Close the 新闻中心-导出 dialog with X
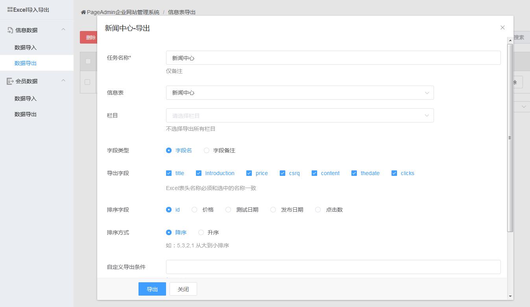This screenshot has width=530, height=307. [x=502, y=27]
